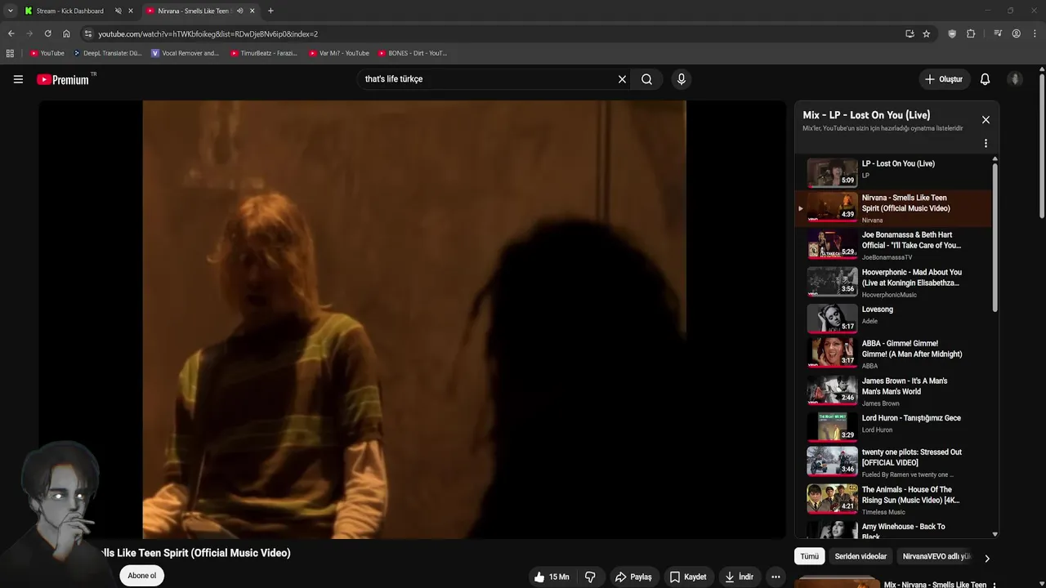Image resolution: width=1046 pixels, height=588 pixels.
Task: Select Seriden videolar filter chip
Action: 860,556
